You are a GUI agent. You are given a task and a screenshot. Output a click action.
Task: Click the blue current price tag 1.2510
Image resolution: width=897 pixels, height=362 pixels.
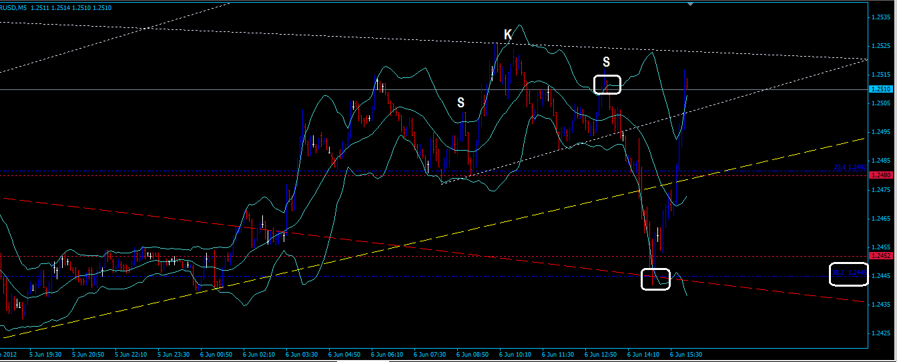881,89
